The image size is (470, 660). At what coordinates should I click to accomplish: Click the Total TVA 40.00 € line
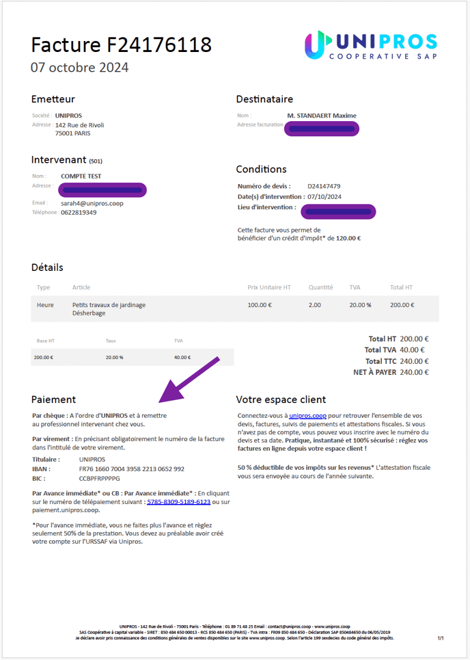tap(395, 349)
